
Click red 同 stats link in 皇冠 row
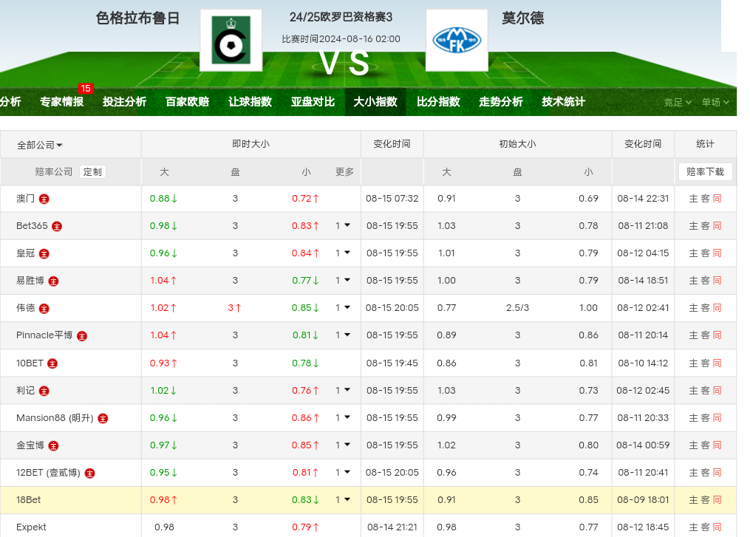tap(717, 253)
